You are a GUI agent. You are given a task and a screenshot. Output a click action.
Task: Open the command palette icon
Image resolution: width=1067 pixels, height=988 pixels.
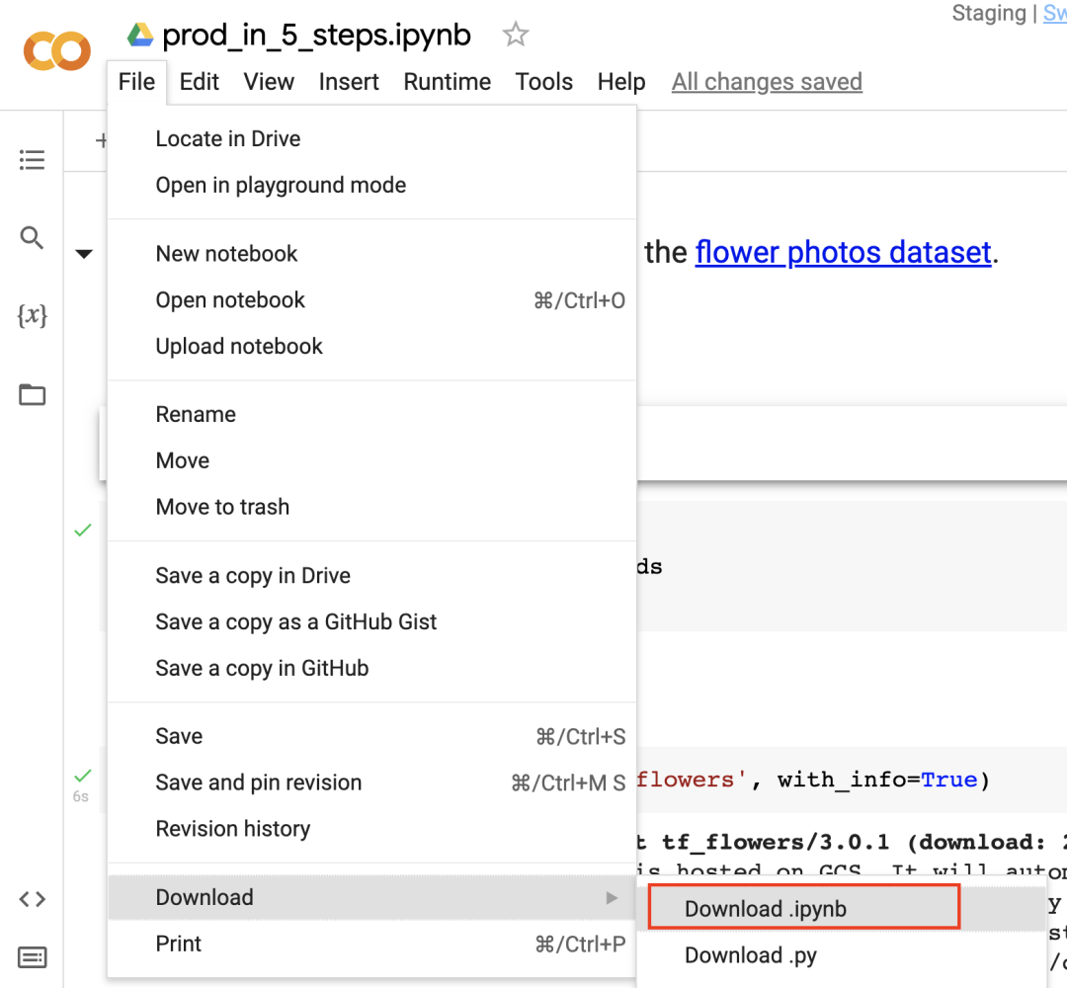click(33, 956)
